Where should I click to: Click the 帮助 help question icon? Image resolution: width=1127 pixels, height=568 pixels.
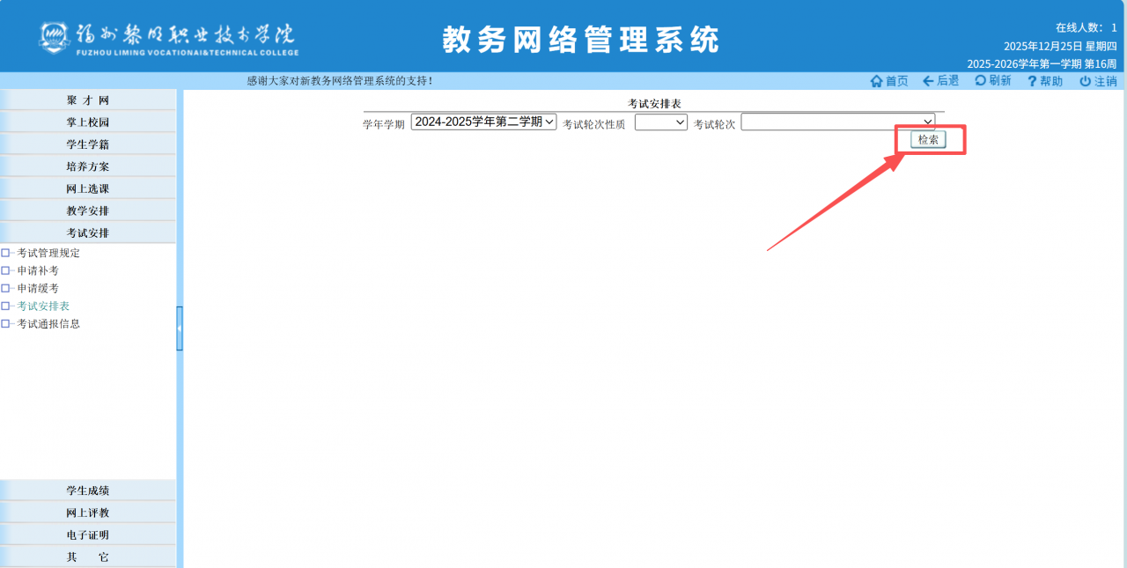pos(1032,81)
